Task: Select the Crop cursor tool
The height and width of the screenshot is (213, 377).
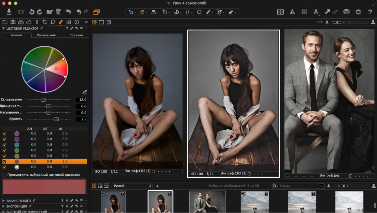Action: pos(165,12)
